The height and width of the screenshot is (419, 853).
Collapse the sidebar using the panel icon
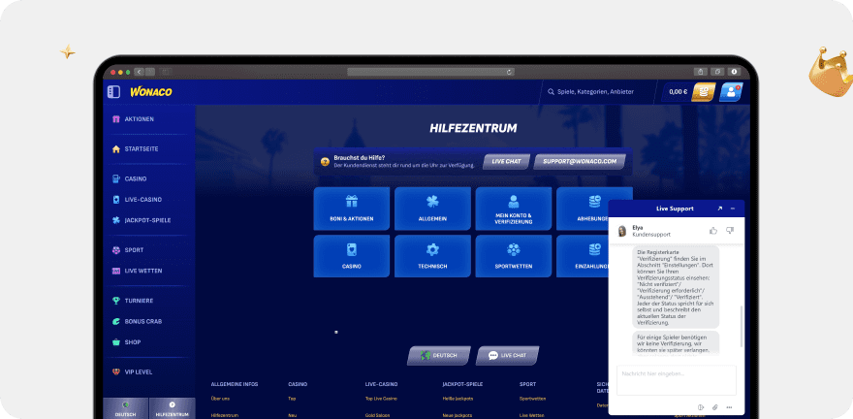(x=113, y=92)
